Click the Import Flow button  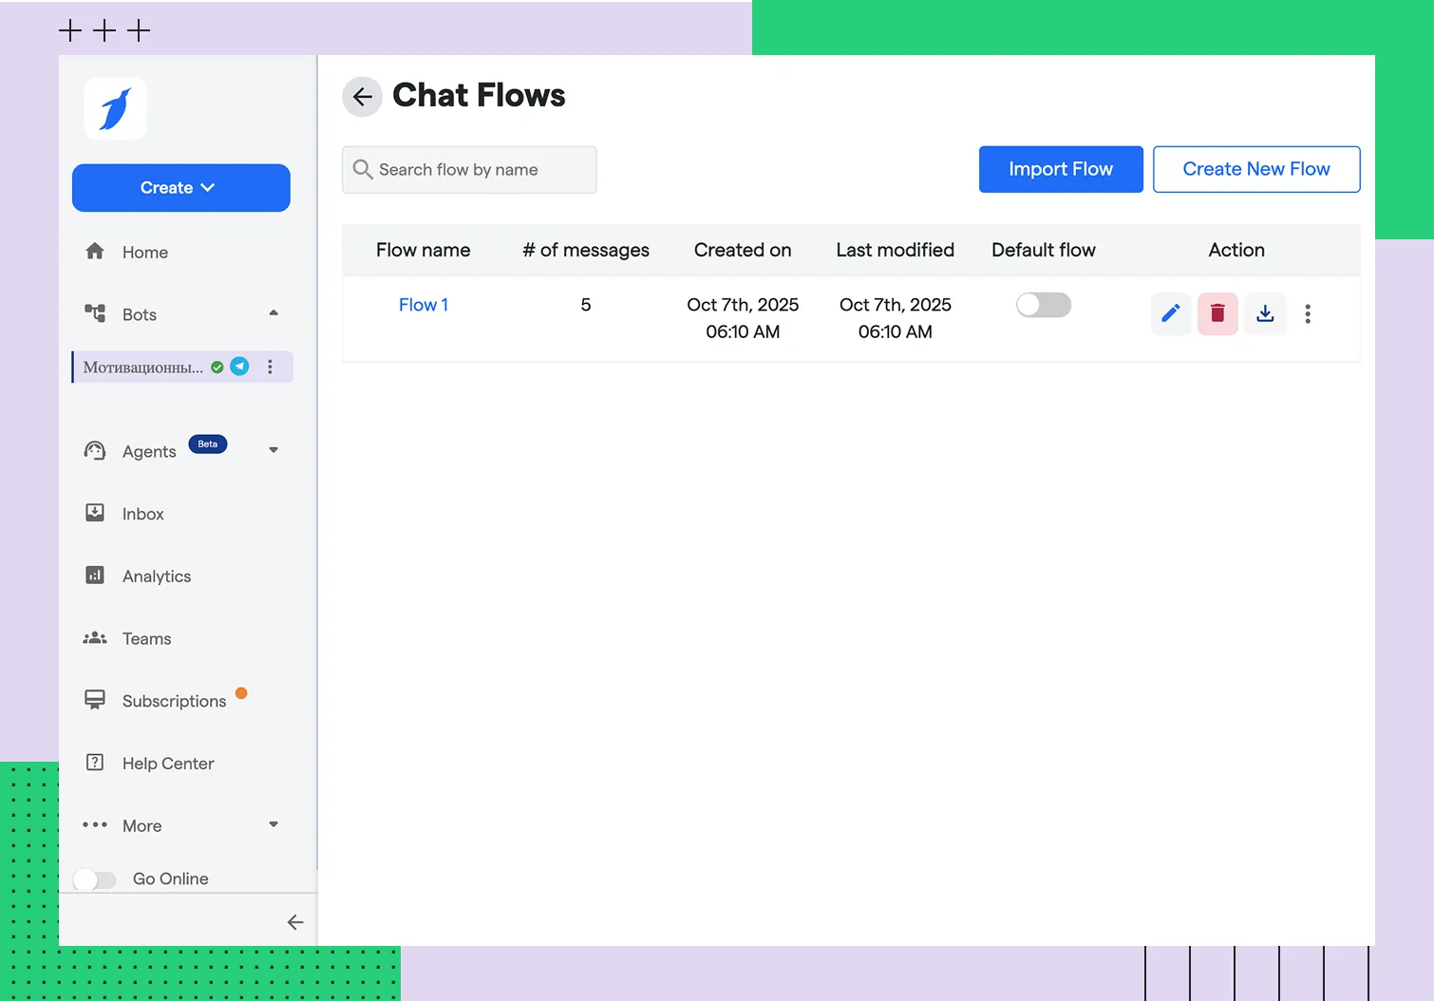coord(1060,169)
